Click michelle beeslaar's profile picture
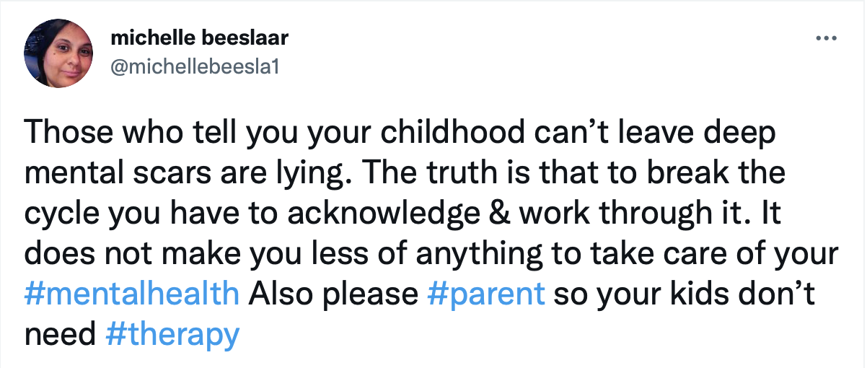This screenshot has width=867, height=368. (59, 53)
